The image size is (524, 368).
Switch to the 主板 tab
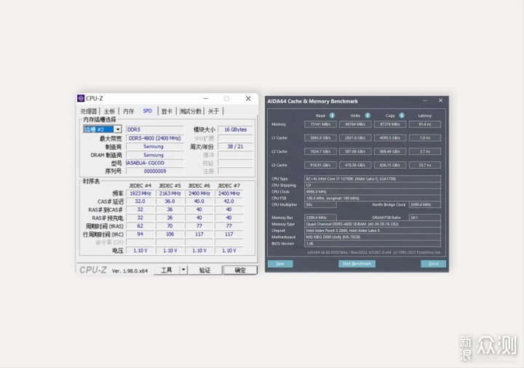(x=109, y=111)
